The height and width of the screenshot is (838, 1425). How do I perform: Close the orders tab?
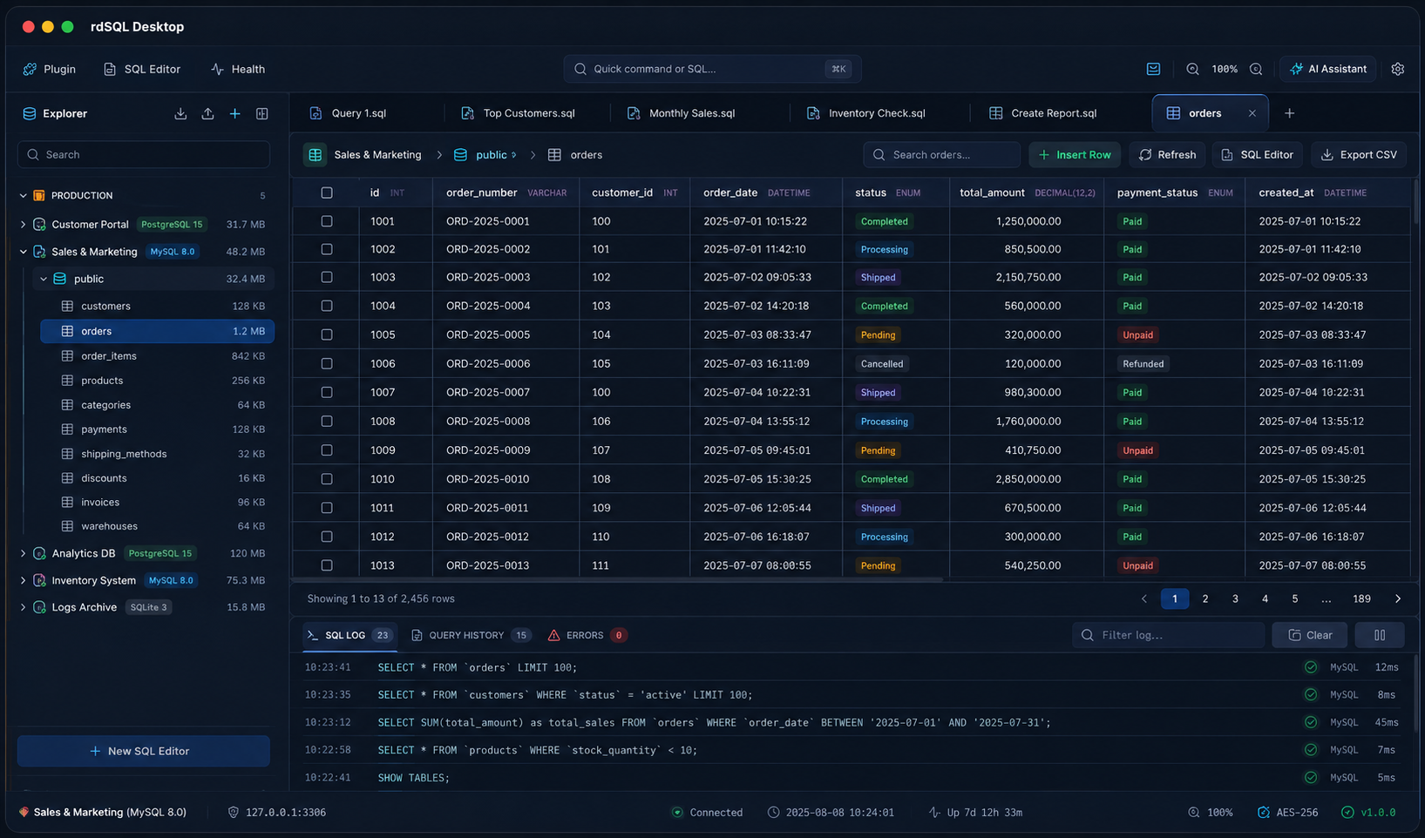pyautogui.click(x=1252, y=113)
